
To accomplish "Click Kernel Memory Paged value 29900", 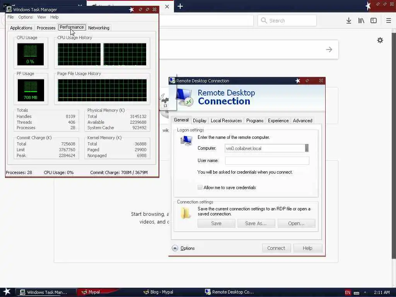I will coord(140,150).
